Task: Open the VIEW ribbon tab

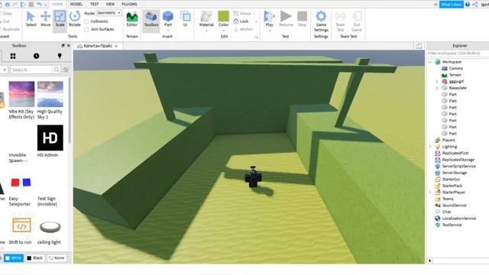Action: pos(110,4)
